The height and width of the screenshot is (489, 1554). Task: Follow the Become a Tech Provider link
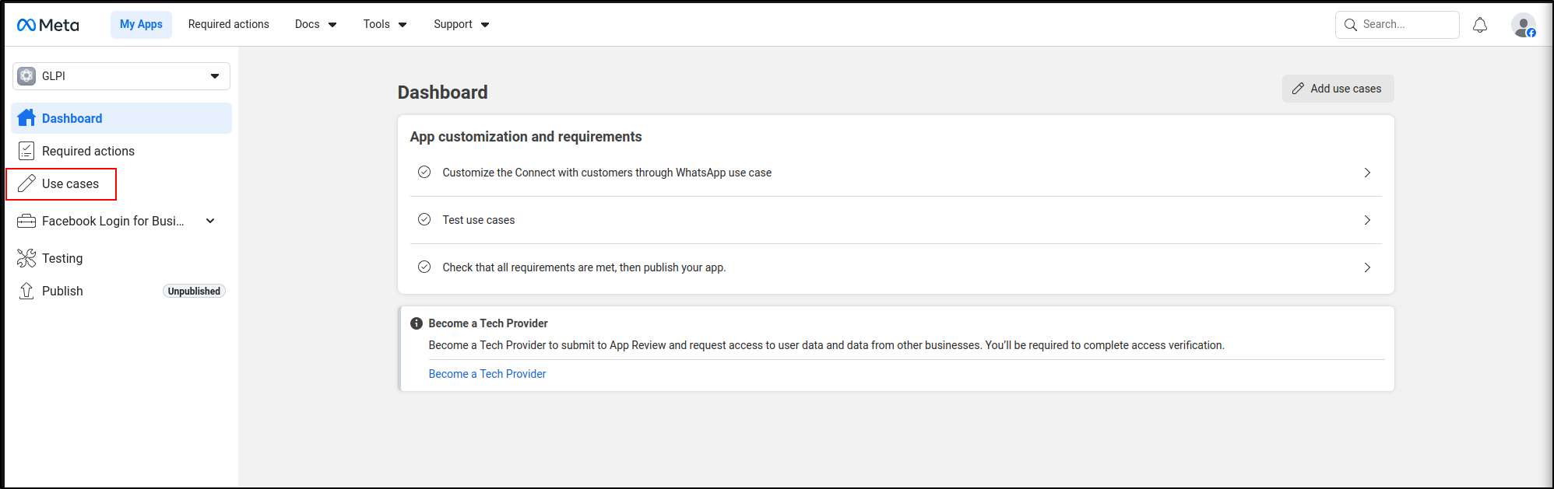(x=487, y=374)
